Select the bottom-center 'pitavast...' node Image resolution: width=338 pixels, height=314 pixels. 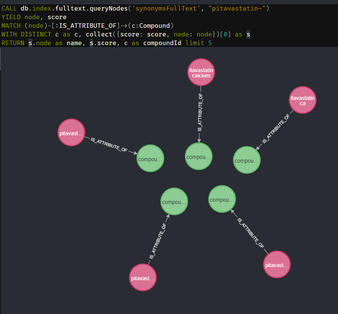pos(143,278)
